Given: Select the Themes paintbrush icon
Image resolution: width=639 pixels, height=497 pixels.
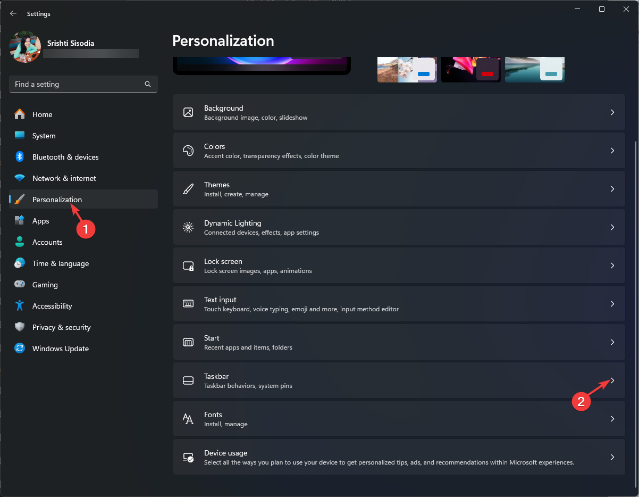Looking at the screenshot, I should [188, 189].
